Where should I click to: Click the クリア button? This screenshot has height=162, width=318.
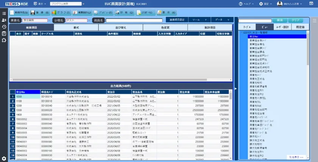296,20
